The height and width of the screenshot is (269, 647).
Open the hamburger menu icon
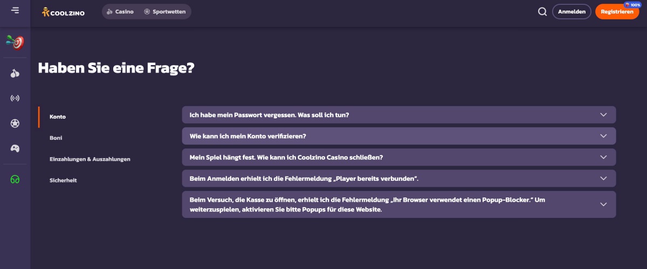(x=15, y=10)
